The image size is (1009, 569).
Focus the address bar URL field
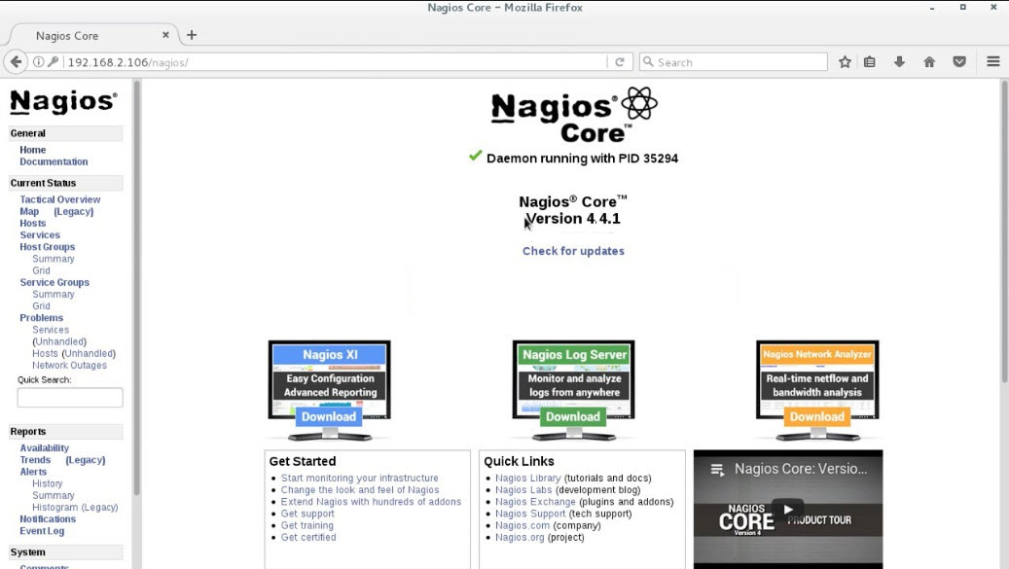point(335,62)
